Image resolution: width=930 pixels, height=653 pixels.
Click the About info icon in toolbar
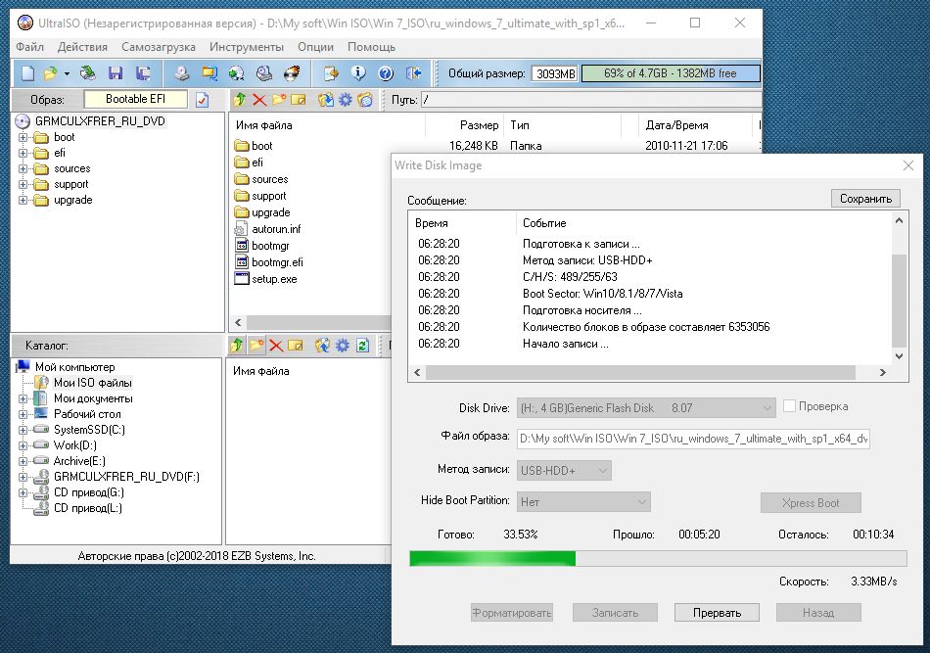[358, 73]
